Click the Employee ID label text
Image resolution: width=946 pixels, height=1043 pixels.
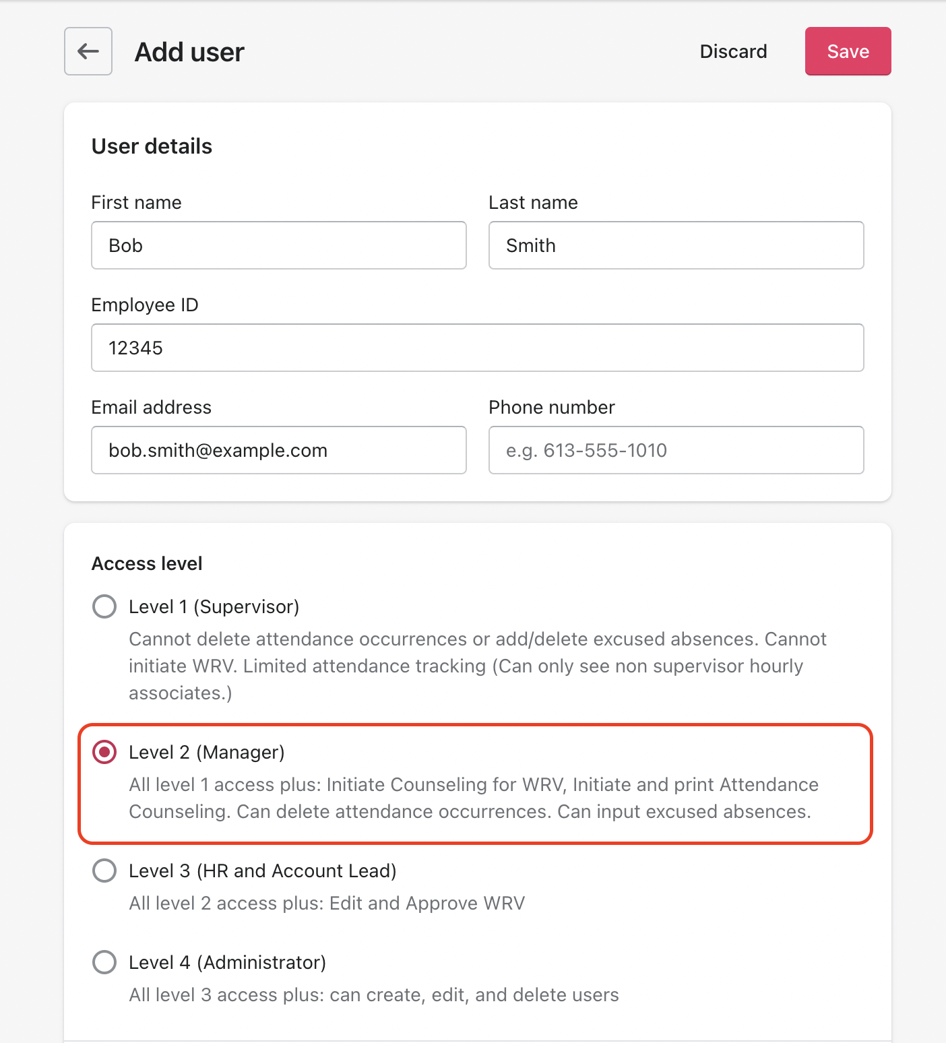point(145,305)
